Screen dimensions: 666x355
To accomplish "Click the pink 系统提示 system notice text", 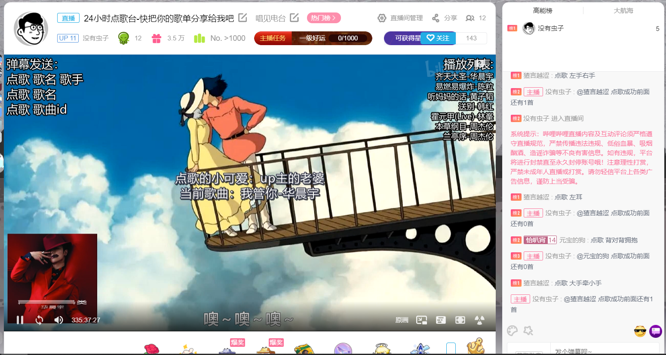I will pyautogui.click(x=581, y=158).
